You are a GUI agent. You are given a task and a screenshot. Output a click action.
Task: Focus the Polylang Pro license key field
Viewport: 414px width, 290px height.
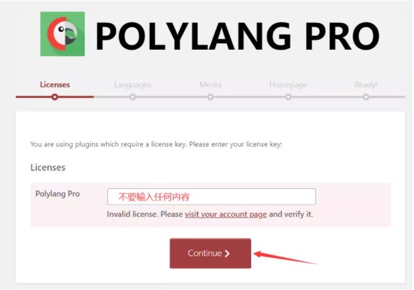[x=211, y=197]
